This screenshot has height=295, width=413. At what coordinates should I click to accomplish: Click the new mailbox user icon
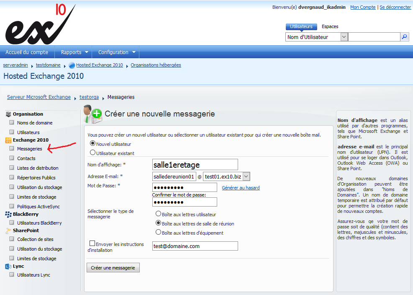coord(92,114)
